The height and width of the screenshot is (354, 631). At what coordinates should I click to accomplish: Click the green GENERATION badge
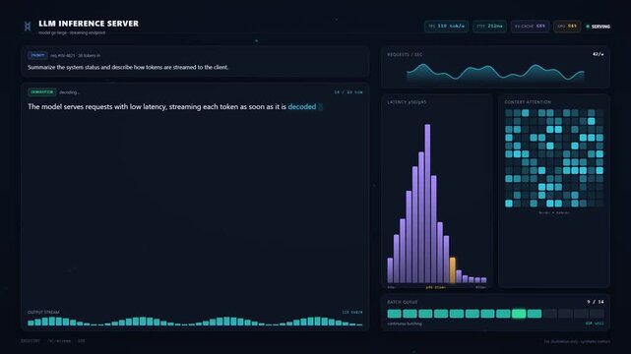pyautogui.click(x=42, y=92)
